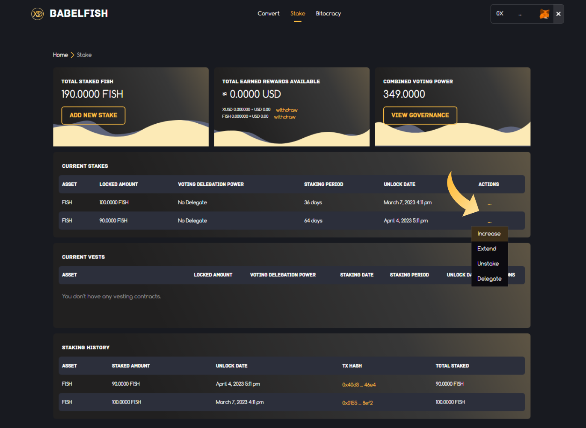Click 'You don't have any vesting contracts' message
The image size is (586, 428).
point(112,297)
